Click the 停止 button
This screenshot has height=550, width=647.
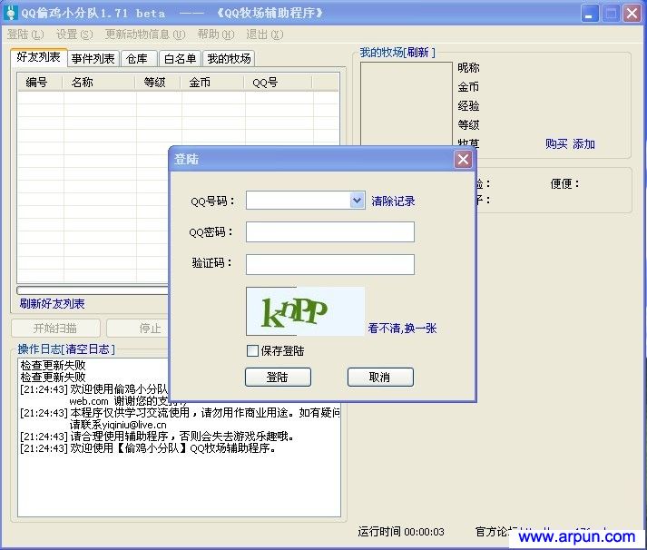(139, 328)
